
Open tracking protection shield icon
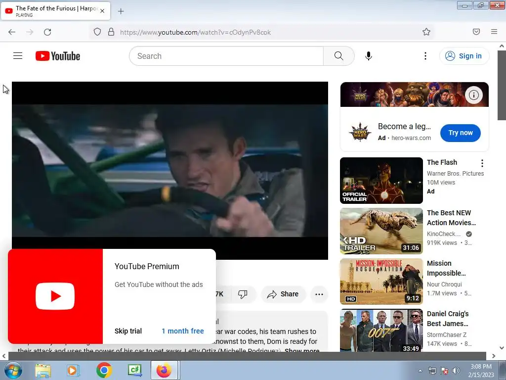(97, 32)
